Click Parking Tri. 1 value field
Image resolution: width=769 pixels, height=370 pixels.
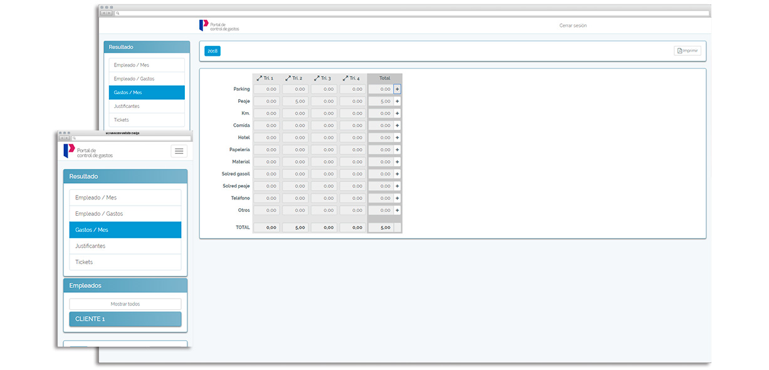pos(266,89)
